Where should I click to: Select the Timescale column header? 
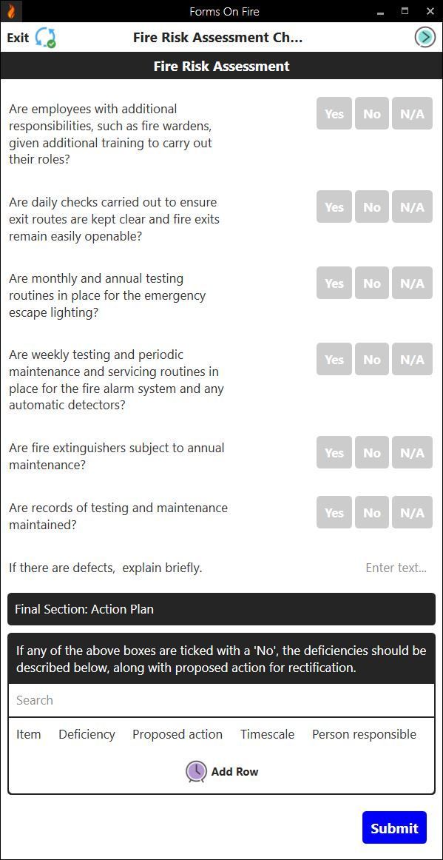pyautogui.click(x=267, y=734)
